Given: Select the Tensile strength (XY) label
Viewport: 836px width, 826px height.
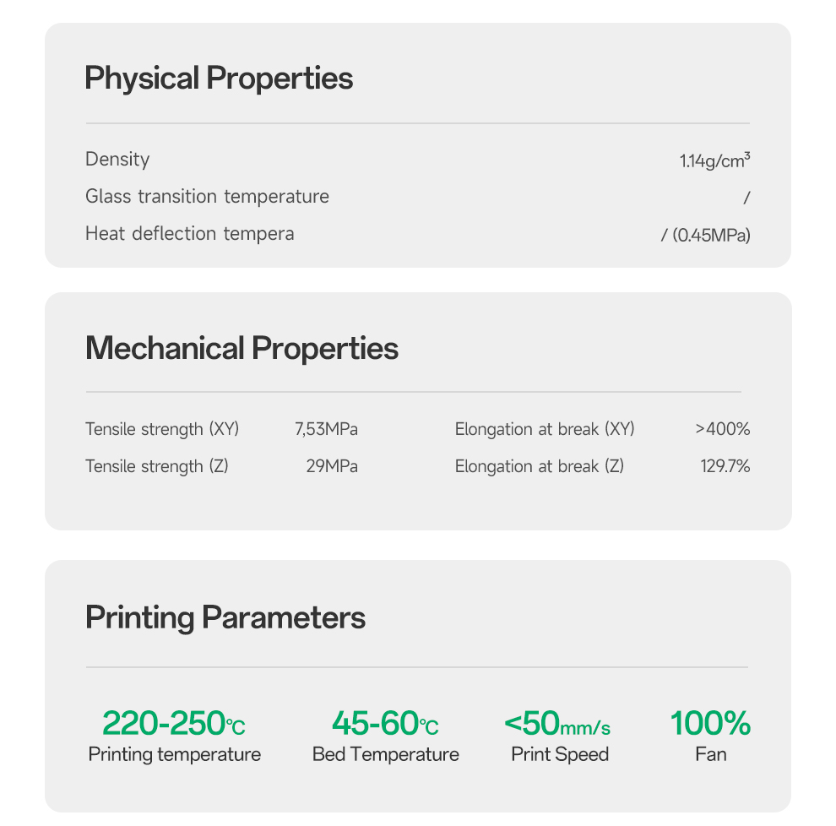Looking at the screenshot, I should click(x=162, y=429).
